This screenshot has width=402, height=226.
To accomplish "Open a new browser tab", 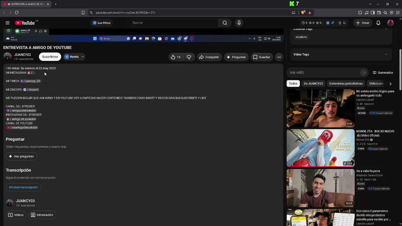I will [56, 4].
